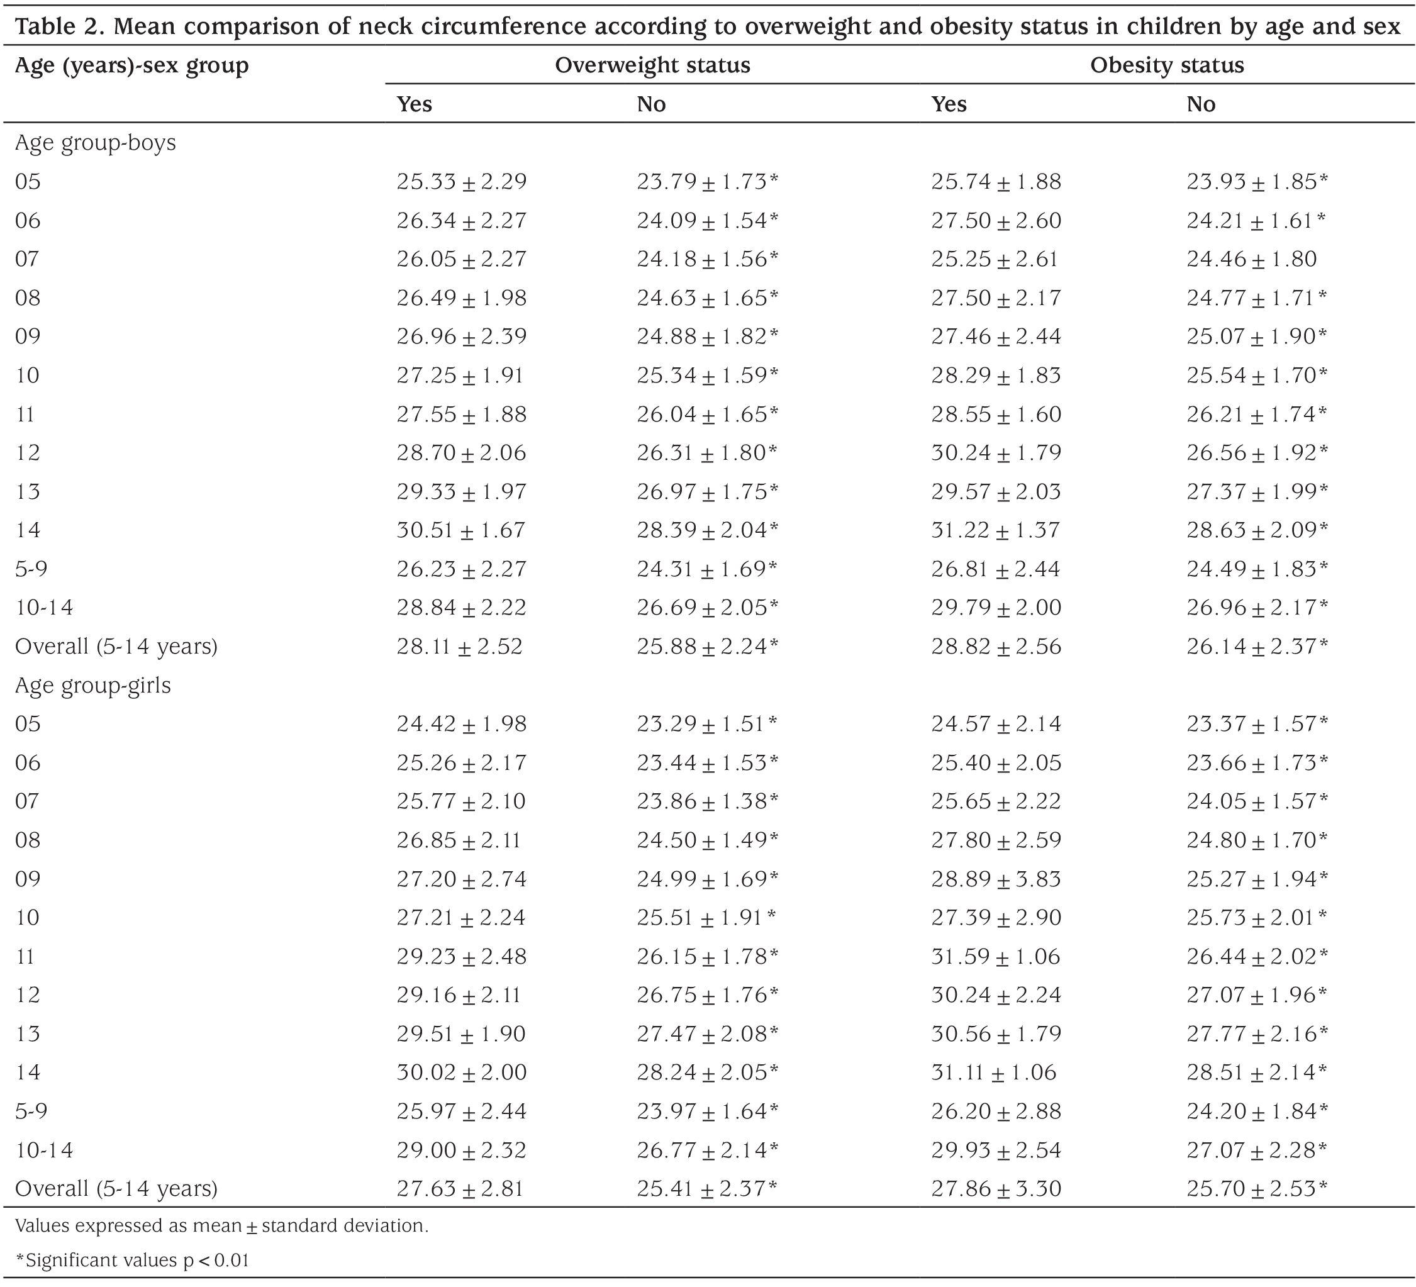Click the 'Obesity status' column group header
The width and height of the screenshot is (1416, 1287).
(1167, 65)
